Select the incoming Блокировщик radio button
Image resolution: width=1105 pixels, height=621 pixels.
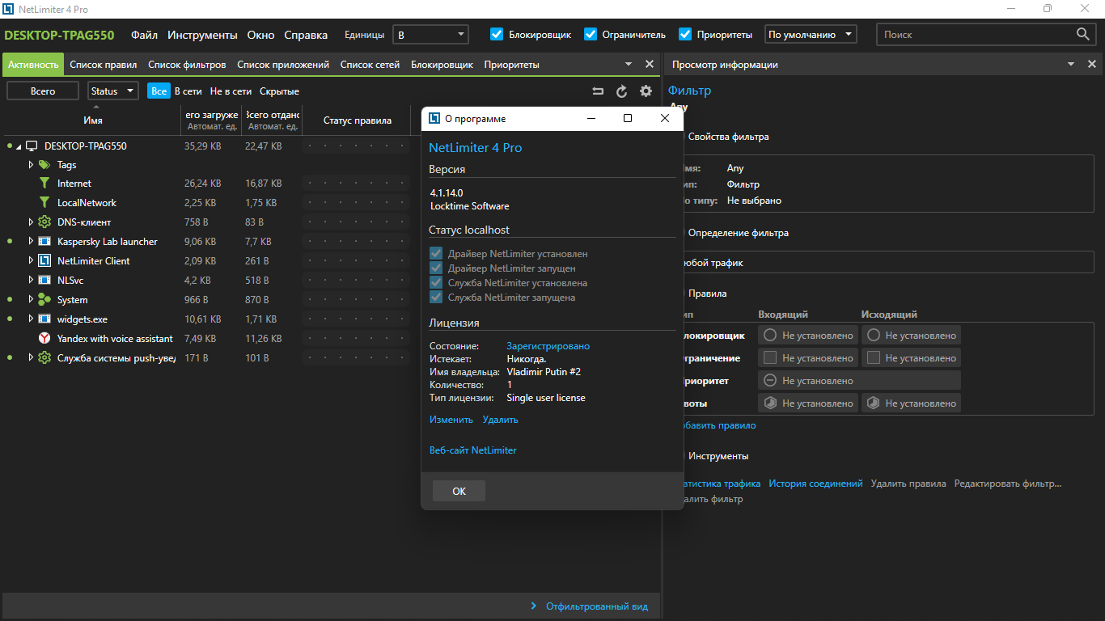coord(770,336)
